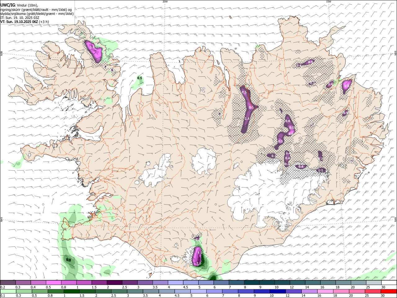Click the "20W" longitude label at top edge

(x=165, y=2)
